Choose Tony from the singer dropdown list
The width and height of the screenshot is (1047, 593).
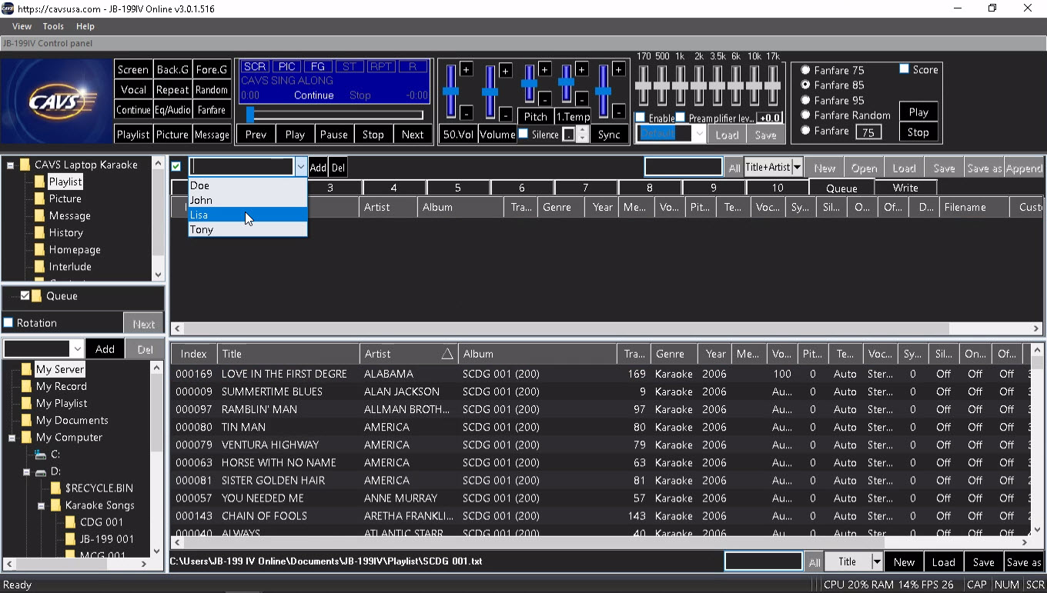coord(248,229)
